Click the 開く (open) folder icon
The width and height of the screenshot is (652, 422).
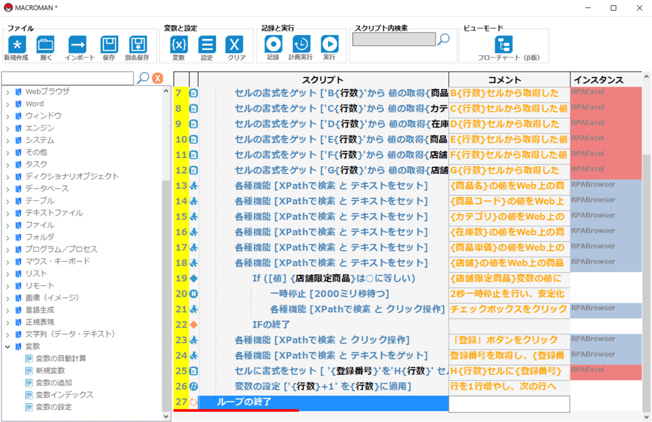(46, 45)
